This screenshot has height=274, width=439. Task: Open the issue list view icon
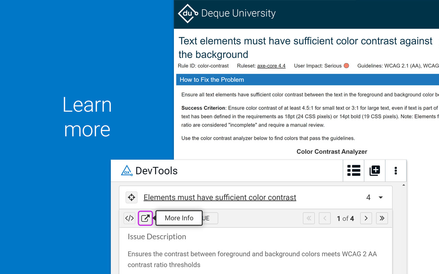click(x=354, y=171)
